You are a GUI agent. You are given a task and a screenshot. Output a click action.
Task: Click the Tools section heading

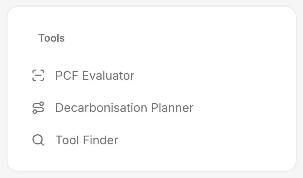point(51,38)
